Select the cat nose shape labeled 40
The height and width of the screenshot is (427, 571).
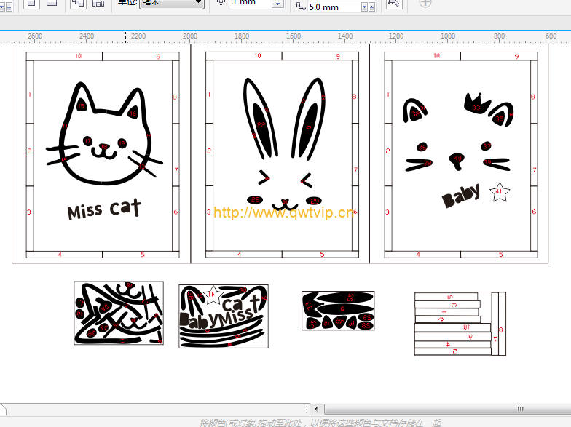click(457, 161)
